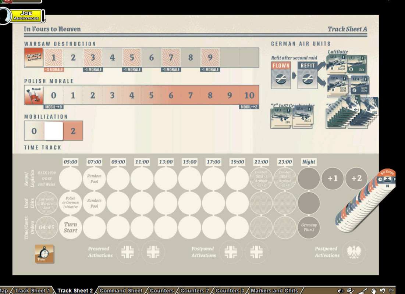405x294 pixels.
Task: Click the Polish or German Initiative circle
Action: 71,202
